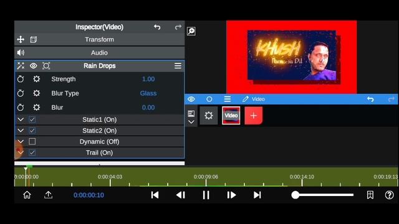Screen dimensions: 399x224
Task: Click the Inspector undo arrow
Action: (157, 27)
